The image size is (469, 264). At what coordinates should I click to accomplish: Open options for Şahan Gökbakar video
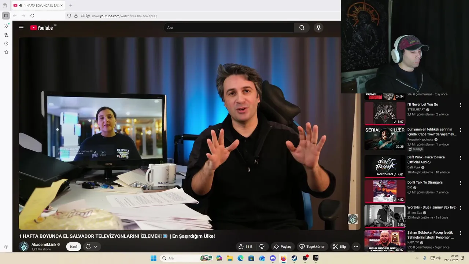click(461, 233)
